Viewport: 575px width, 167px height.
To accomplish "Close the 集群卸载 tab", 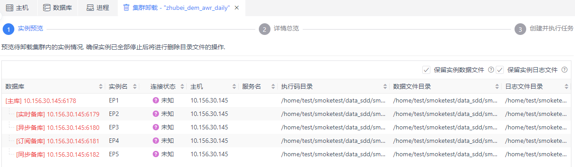I will coord(236,8).
